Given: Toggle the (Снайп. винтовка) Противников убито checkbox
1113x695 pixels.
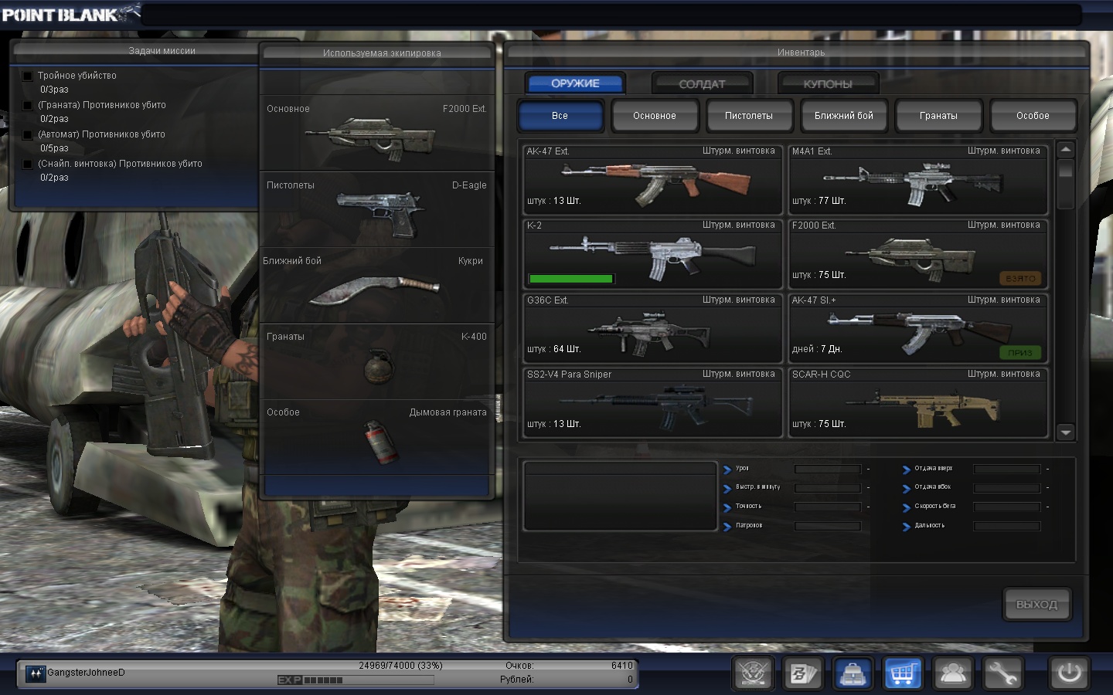Looking at the screenshot, I should point(28,164).
